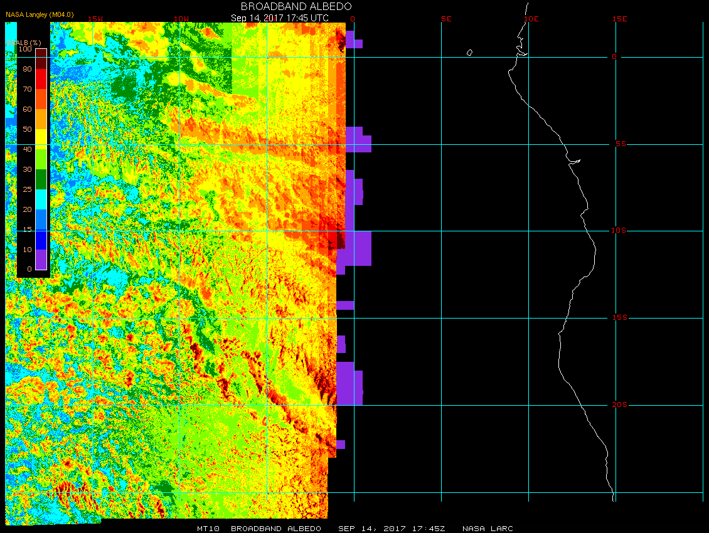The height and width of the screenshot is (533, 709).
Task: Select legend value 50
Action: coord(27,129)
